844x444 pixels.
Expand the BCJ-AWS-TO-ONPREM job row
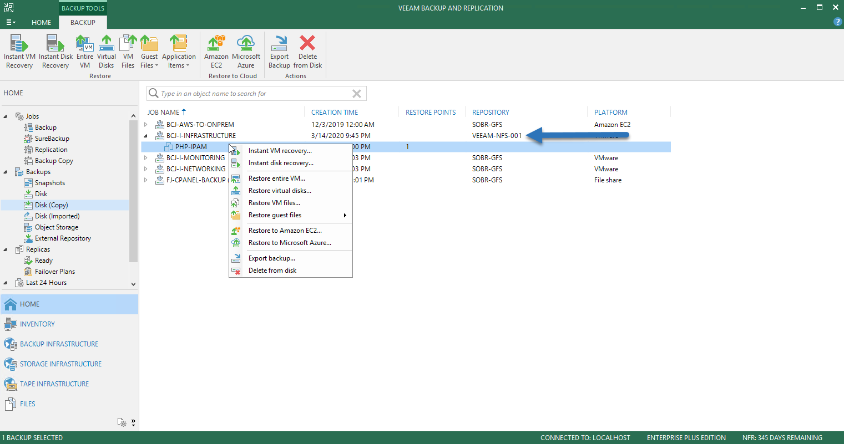tap(146, 125)
